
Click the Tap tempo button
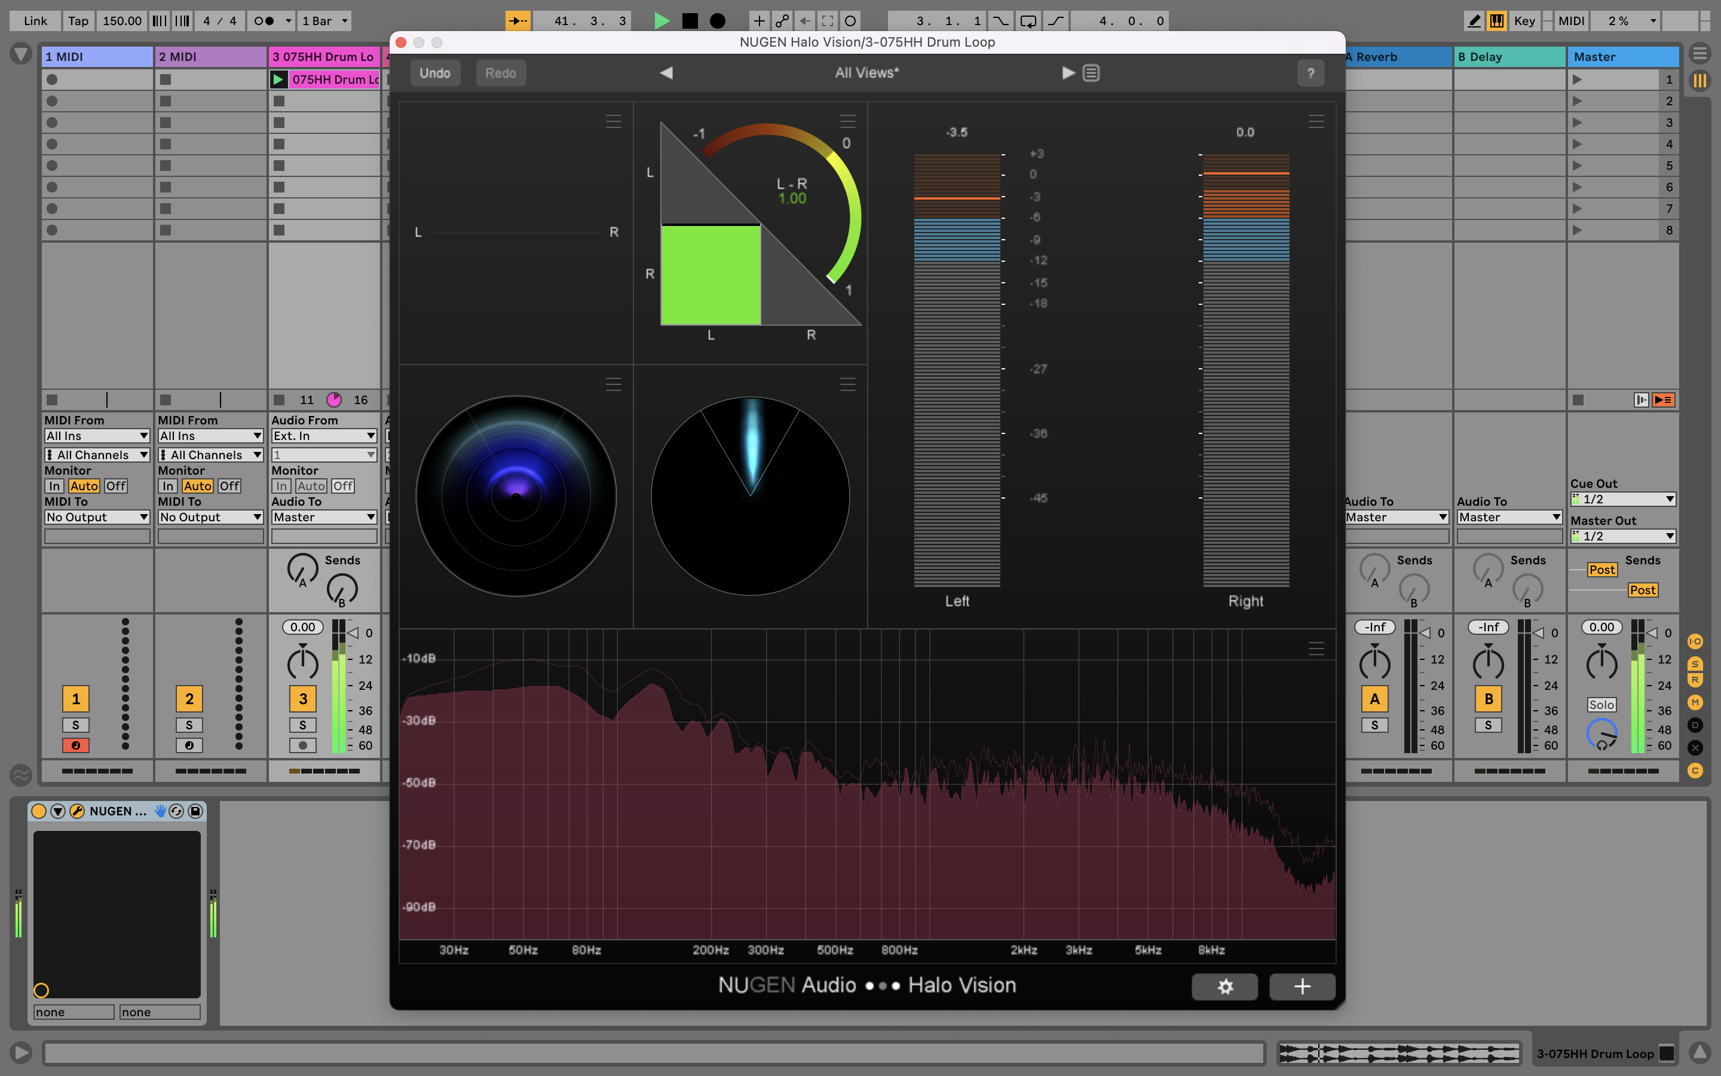click(78, 21)
